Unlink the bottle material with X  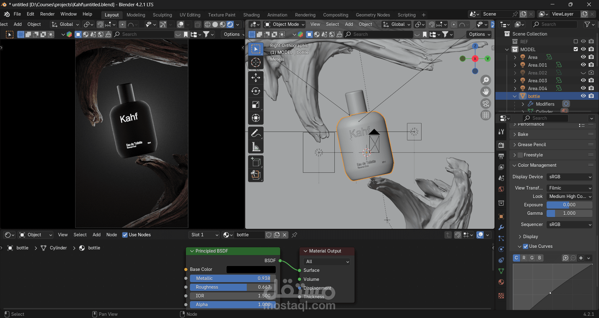285,235
